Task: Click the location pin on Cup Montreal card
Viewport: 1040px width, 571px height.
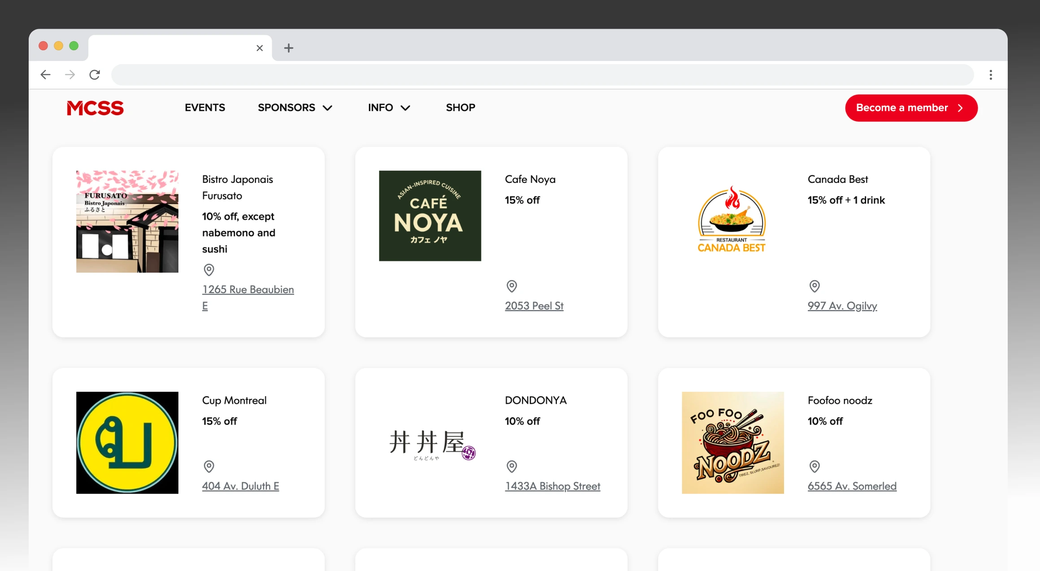Action: 209,467
